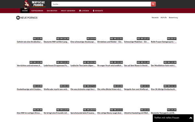Open the MEIST GESEHEN menu item
The image size is (195, 122).
(68, 11)
